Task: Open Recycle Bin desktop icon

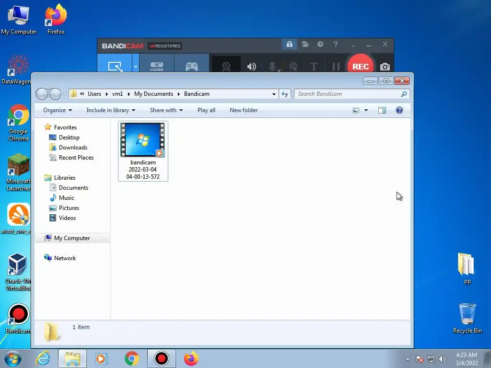Action: coord(467,318)
